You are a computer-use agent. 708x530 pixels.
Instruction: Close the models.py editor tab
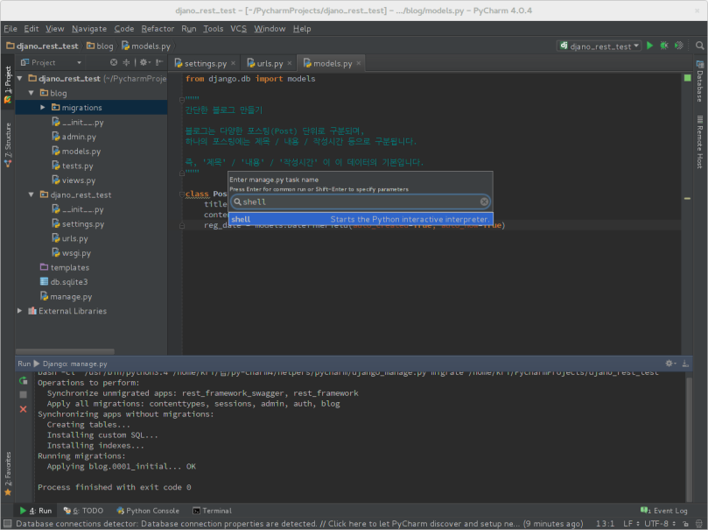click(x=359, y=63)
